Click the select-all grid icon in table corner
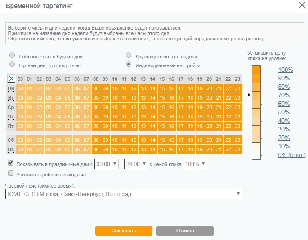 11,79
